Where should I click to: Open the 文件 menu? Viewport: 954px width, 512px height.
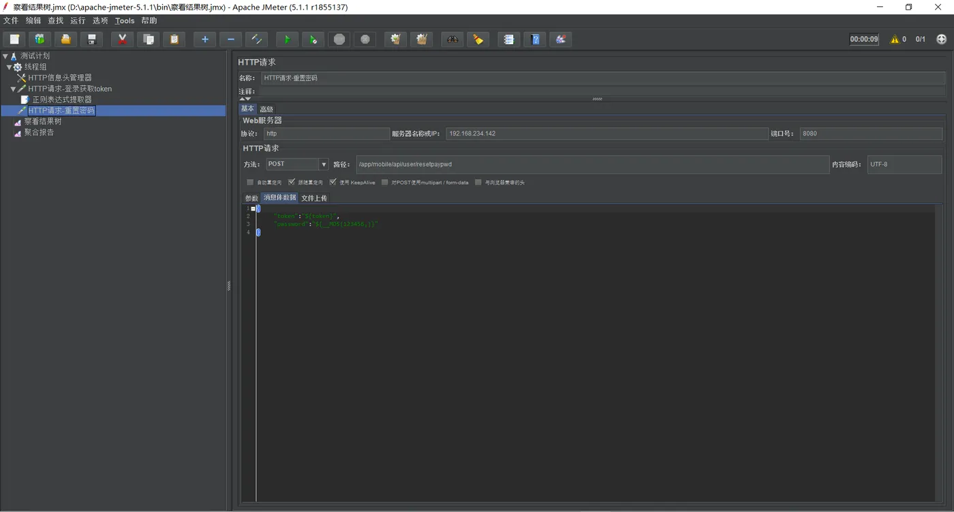[x=11, y=21]
